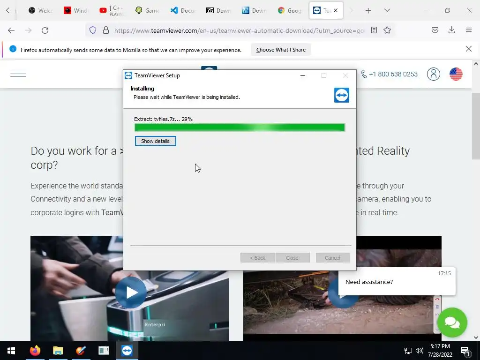The image size is (480, 360).
Task: Go forward in Firefox
Action: [28, 30]
